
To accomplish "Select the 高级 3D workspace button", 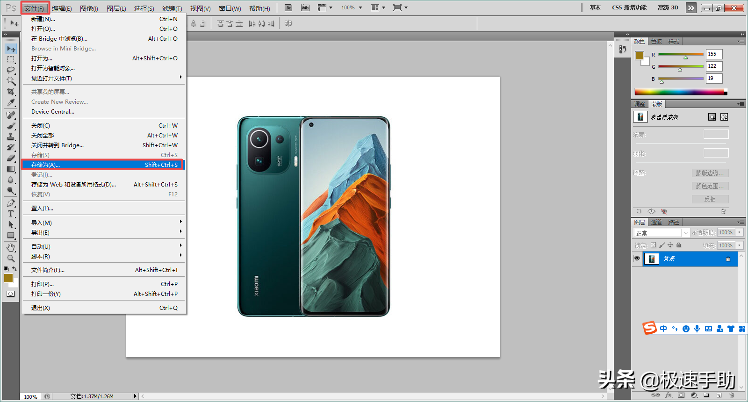I will point(668,8).
